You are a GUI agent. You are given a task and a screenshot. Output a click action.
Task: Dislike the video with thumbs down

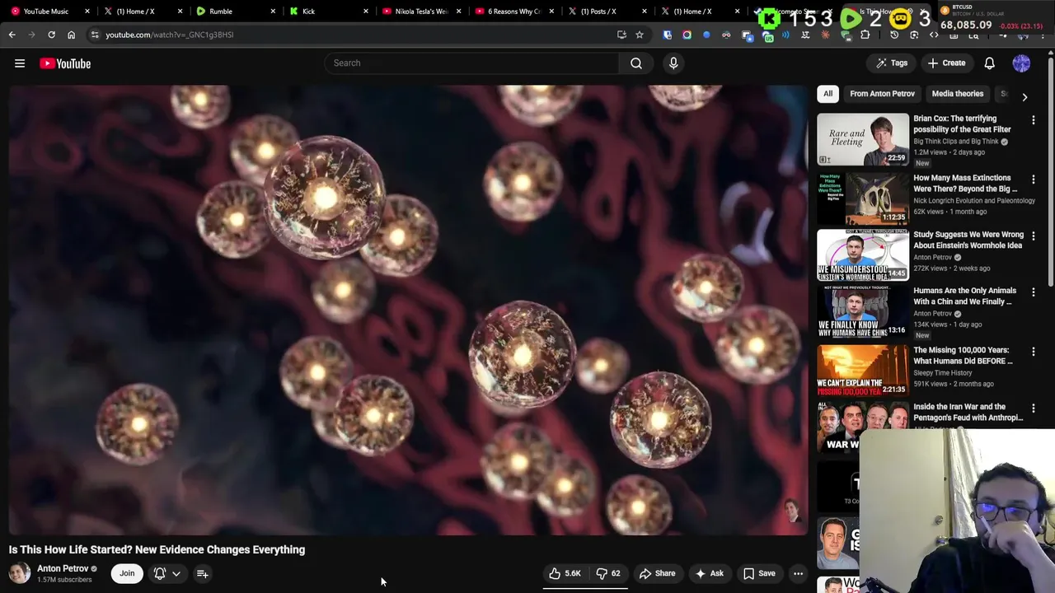click(x=608, y=573)
